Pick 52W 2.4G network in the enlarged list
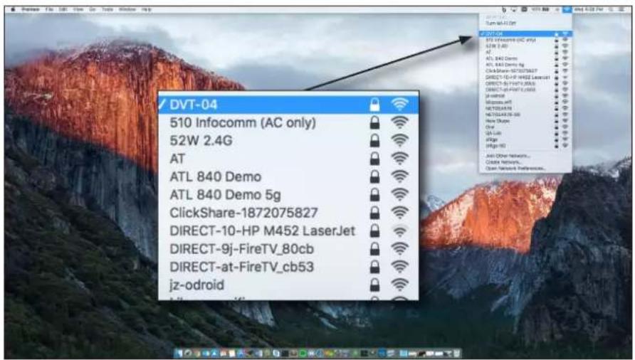The width and height of the screenshot is (635, 360). [x=288, y=141]
